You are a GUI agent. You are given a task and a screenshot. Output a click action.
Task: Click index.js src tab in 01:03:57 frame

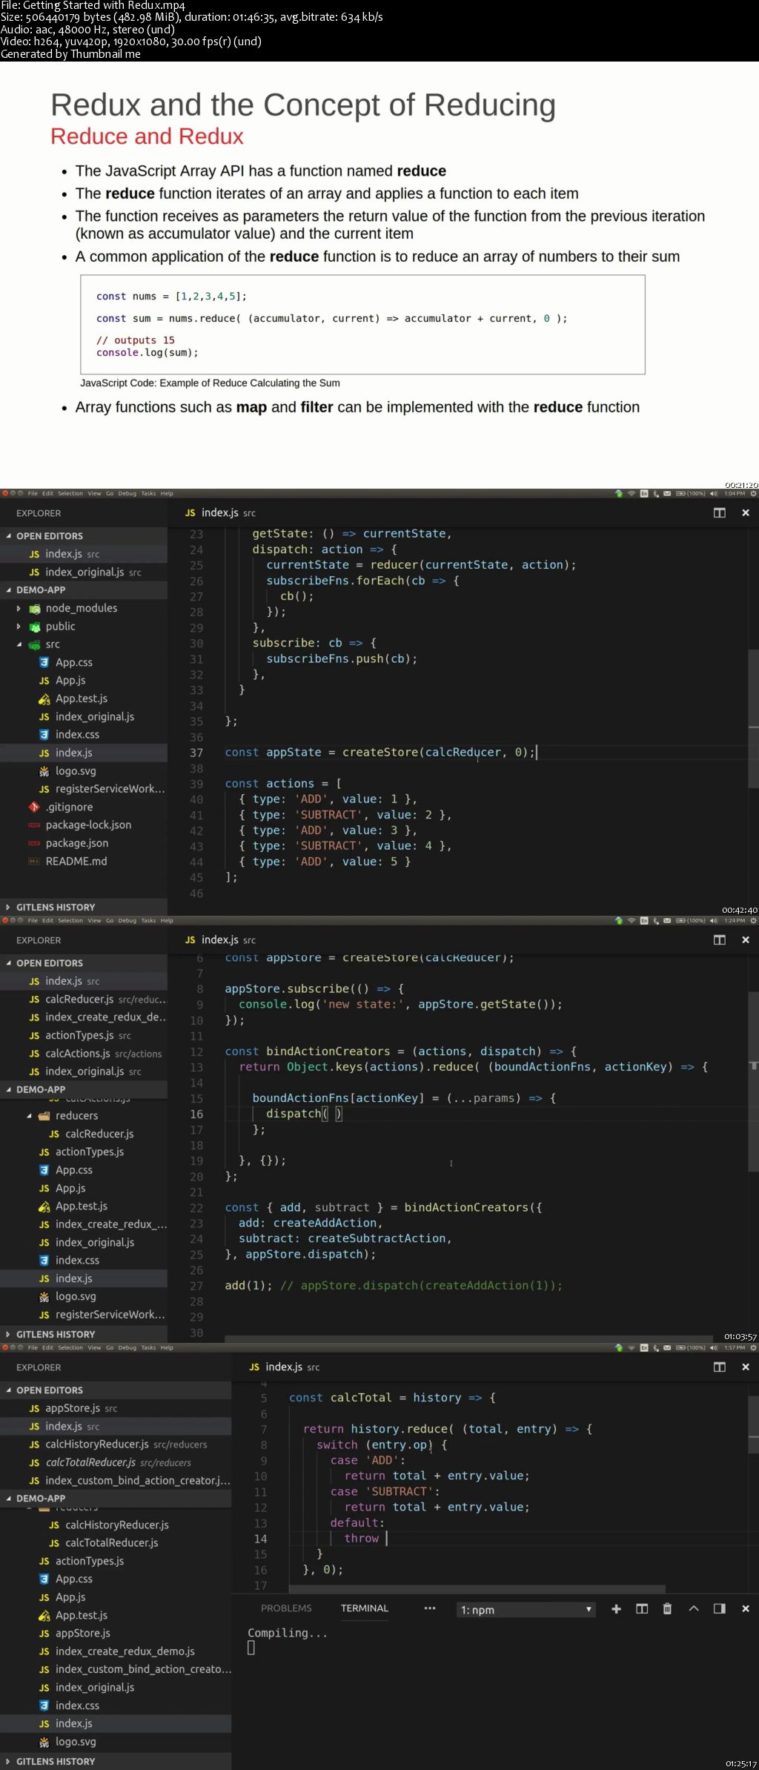point(220,940)
